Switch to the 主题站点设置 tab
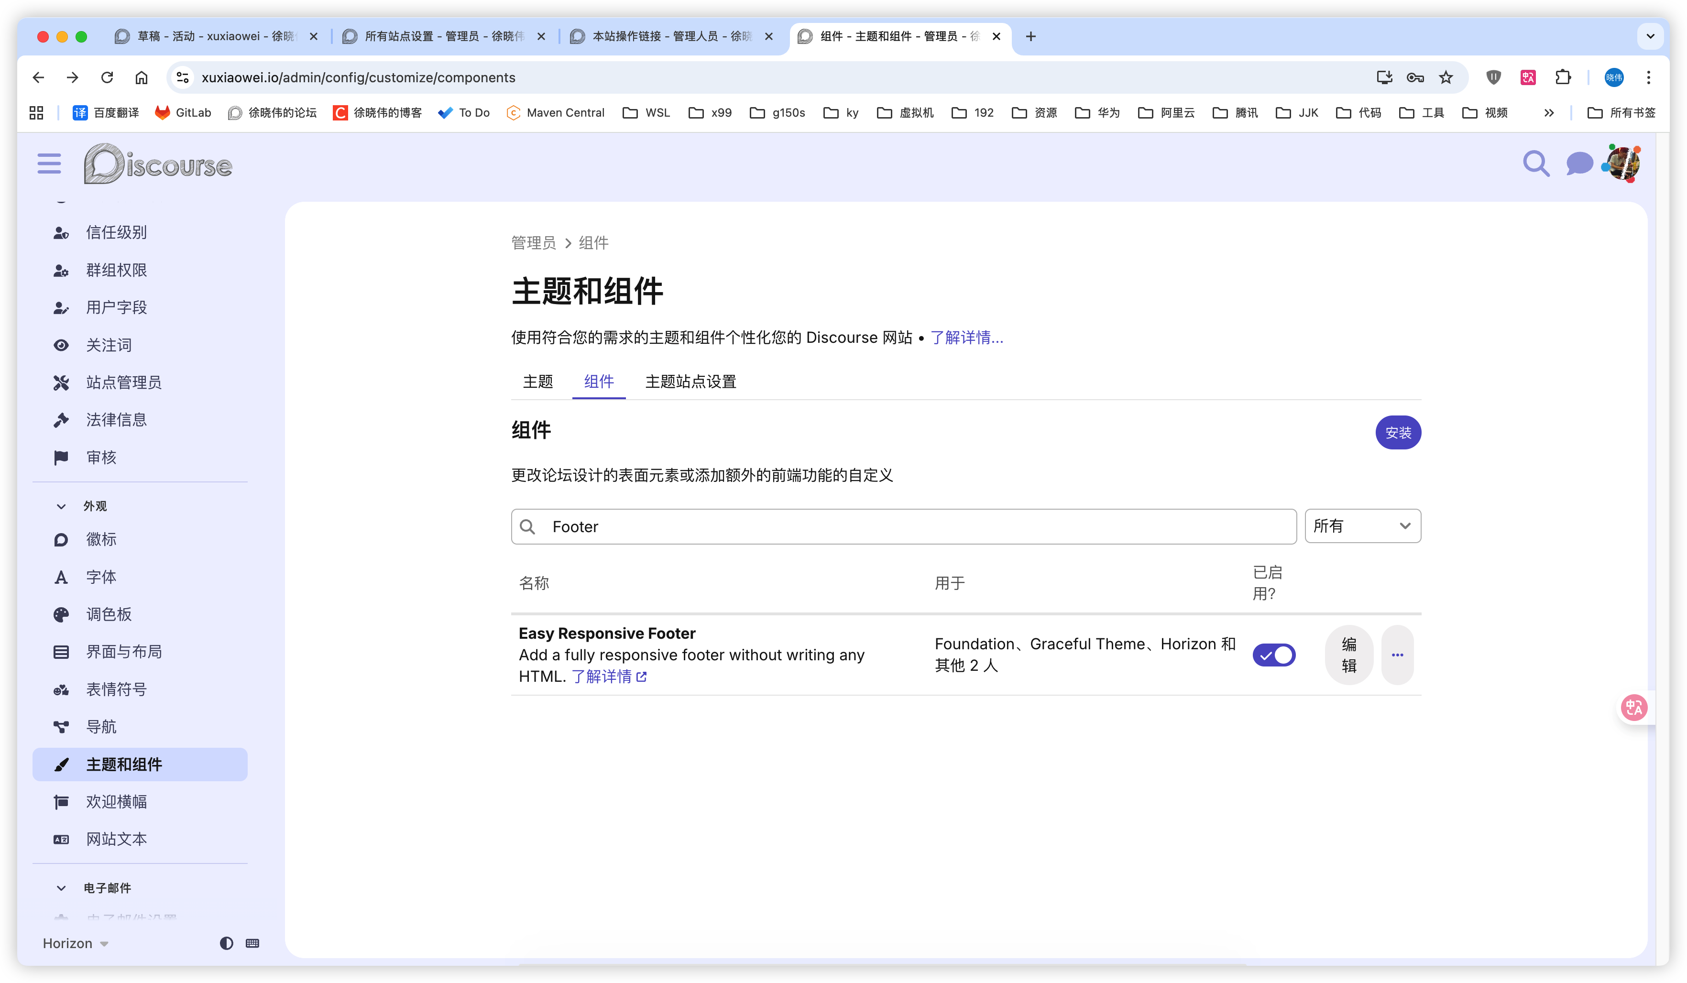This screenshot has width=1687, height=983. pos(690,382)
